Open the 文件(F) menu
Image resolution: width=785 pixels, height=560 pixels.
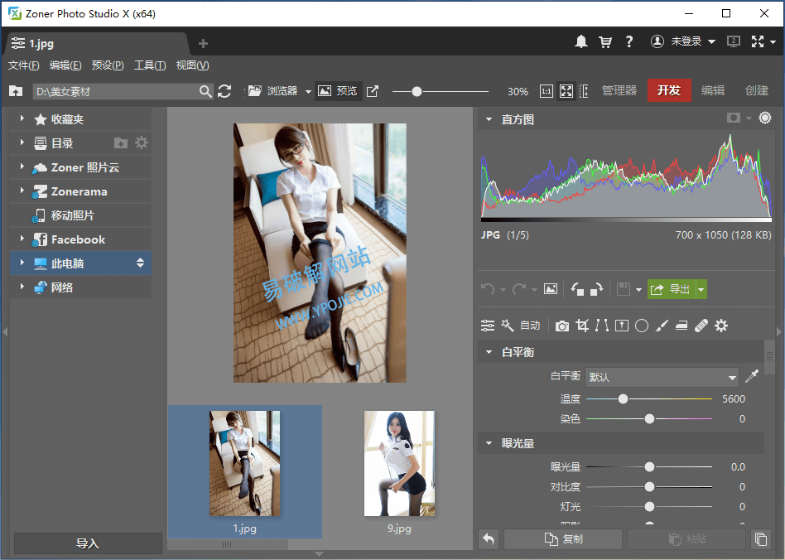point(23,65)
